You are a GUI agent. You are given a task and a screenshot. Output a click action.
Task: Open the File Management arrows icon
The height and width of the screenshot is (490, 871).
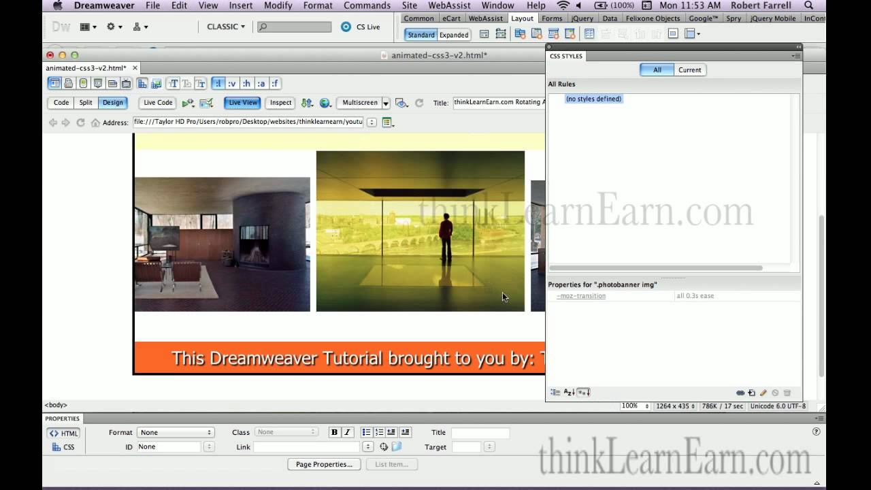(x=307, y=103)
